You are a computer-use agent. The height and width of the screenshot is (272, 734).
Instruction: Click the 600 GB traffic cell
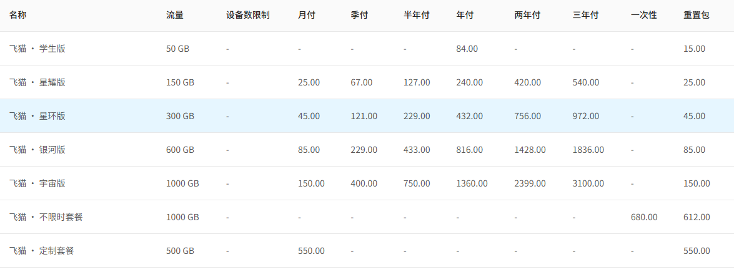tap(181, 150)
